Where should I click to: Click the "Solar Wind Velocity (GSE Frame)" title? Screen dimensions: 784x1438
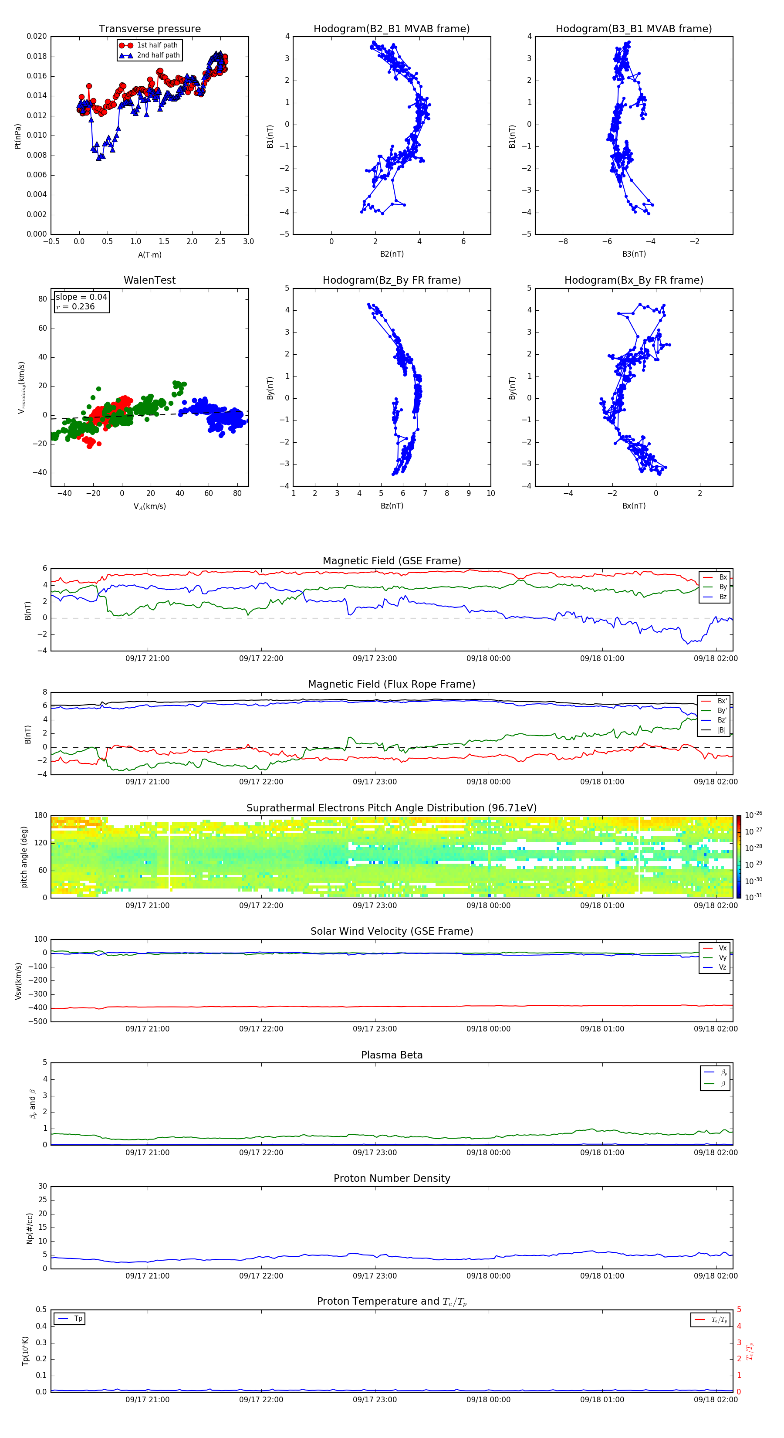392,932
